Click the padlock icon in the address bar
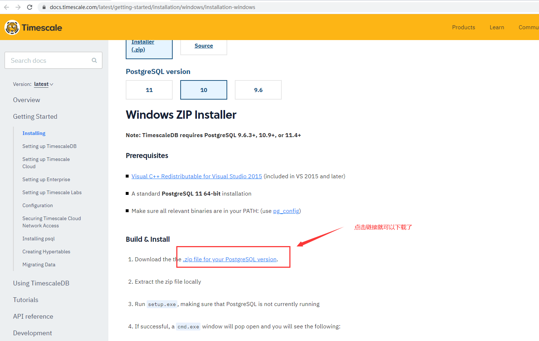This screenshot has width=539, height=341. click(x=43, y=7)
